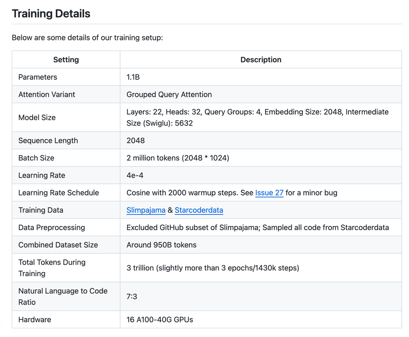Image resolution: width=409 pixels, height=337 pixels.
Task: Click the 16 A100-40G GPUs cell
Action: tap(160, 320)
